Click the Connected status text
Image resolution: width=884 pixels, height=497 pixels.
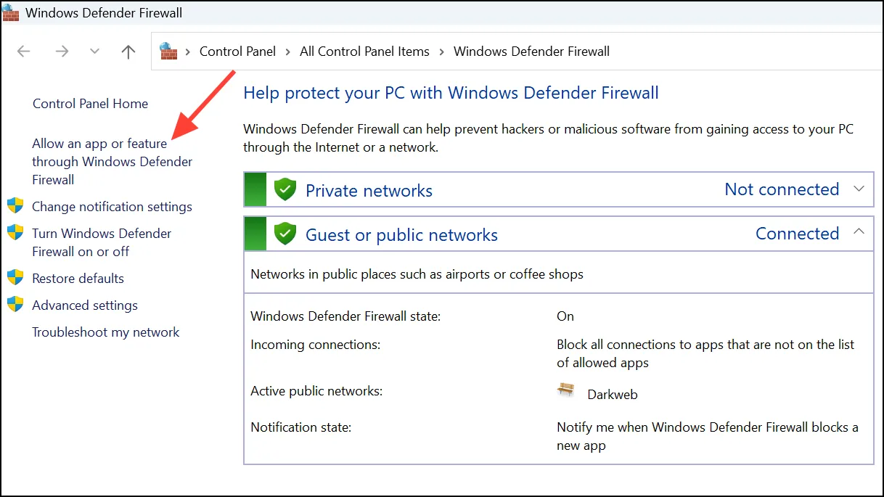point(797,234)
